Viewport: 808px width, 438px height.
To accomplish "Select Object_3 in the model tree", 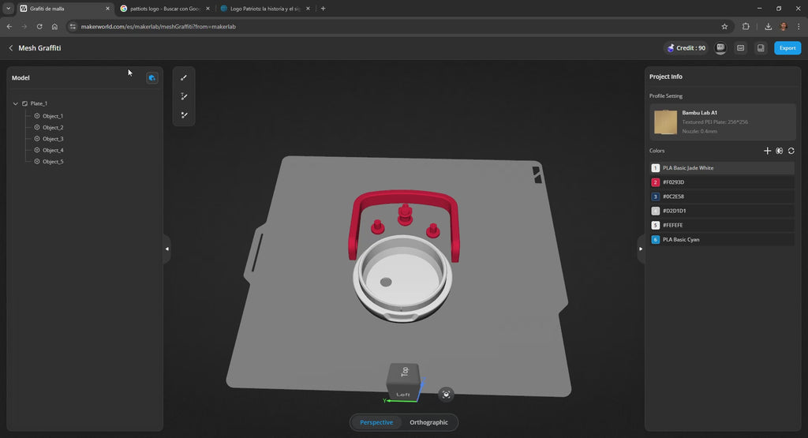I will (53, 139).
